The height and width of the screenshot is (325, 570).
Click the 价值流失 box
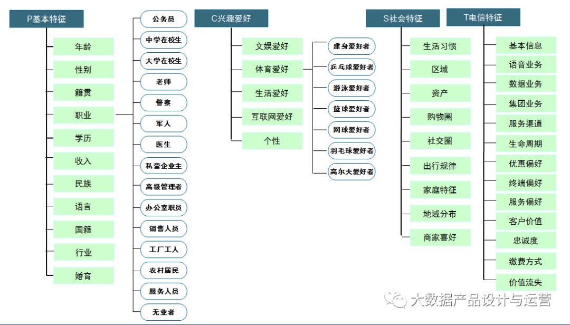[526, 282]
